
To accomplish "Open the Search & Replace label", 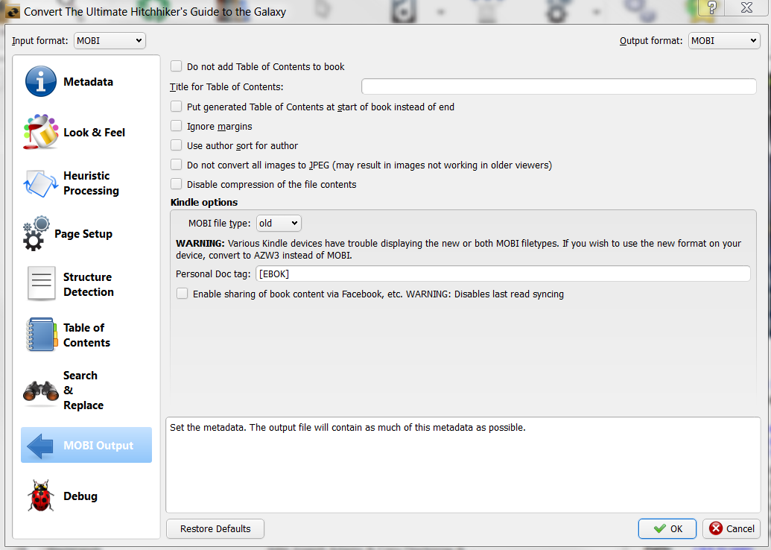I will pyautogui.click(x=83, y=390).
